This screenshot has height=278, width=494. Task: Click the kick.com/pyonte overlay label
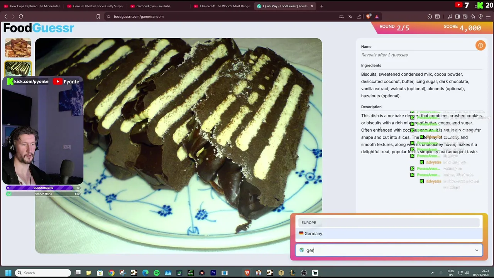[x=28, y=81]
